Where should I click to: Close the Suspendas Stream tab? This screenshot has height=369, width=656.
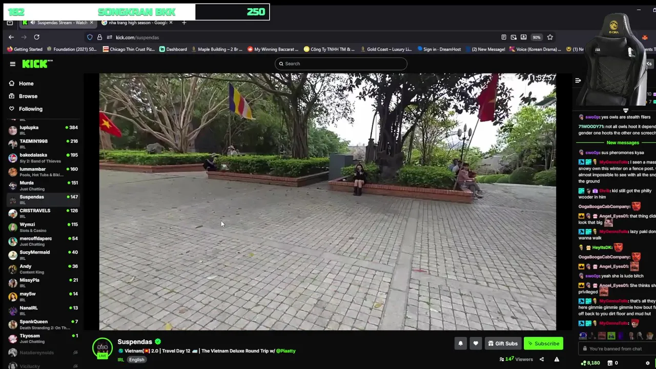[92, 23]
